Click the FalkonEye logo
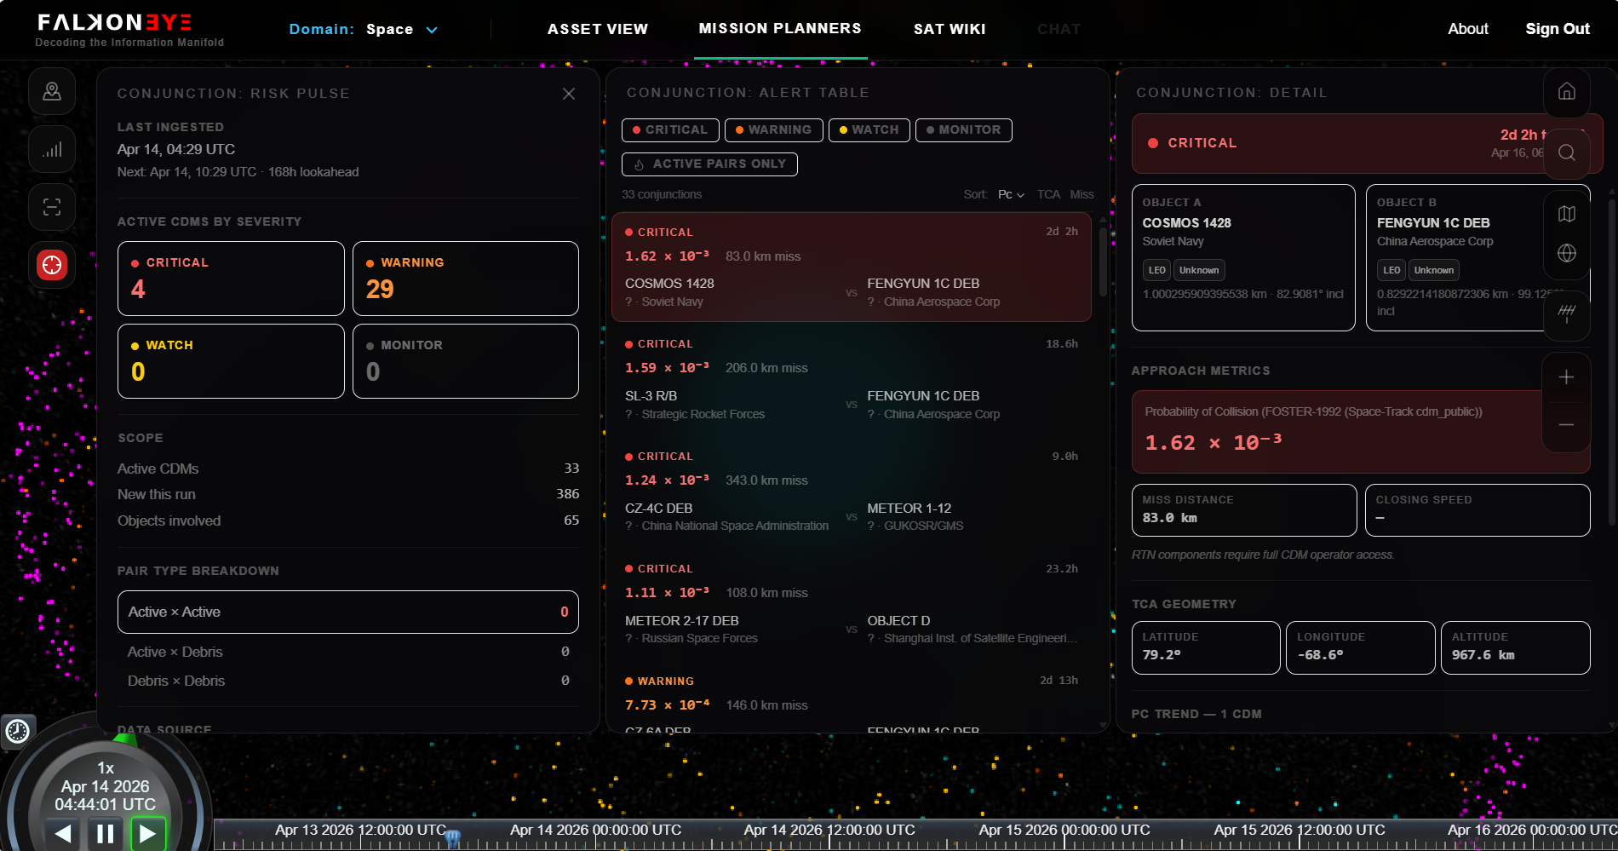The height and width of the screenshot is (851, 1618). coord(129,30)
